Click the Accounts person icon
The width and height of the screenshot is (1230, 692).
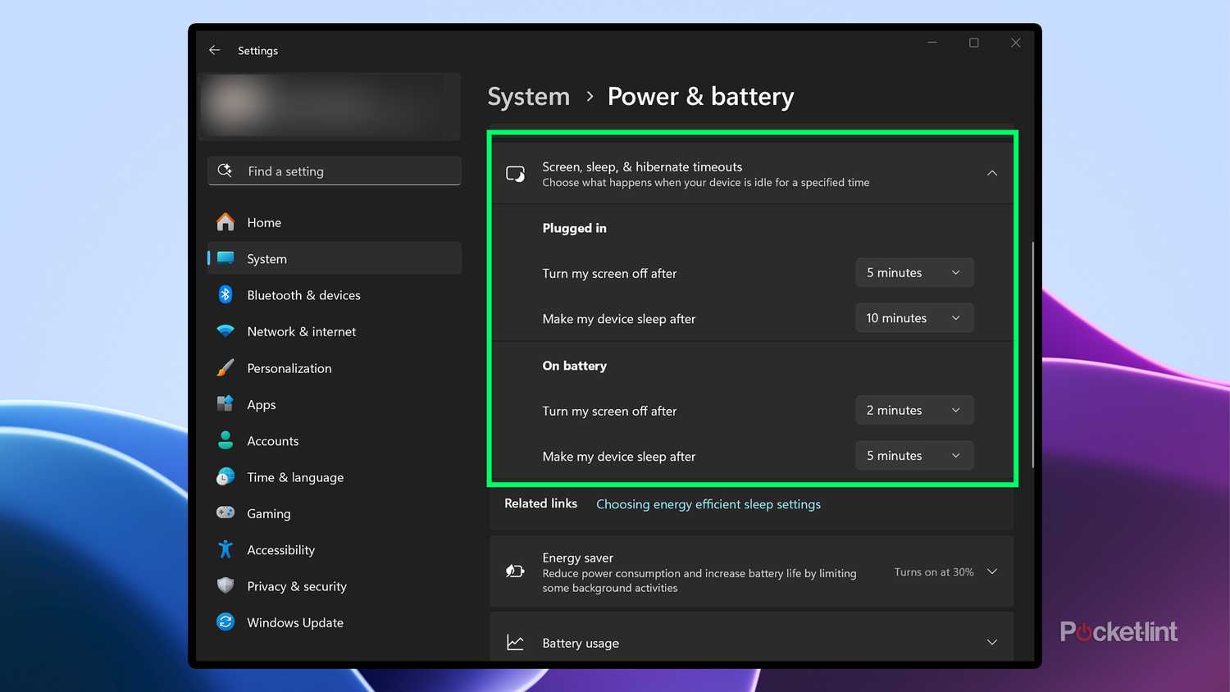pos(225,440)
